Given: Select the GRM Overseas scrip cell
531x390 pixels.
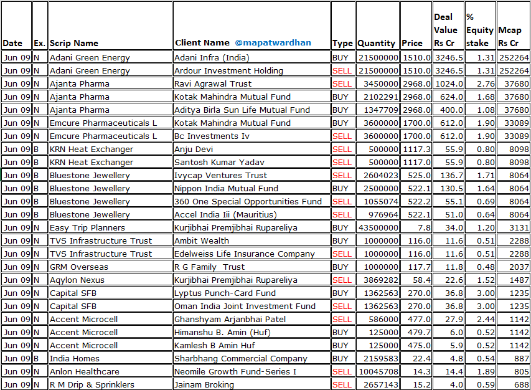Looking at the screenshot, I should (x=110, y=267).
